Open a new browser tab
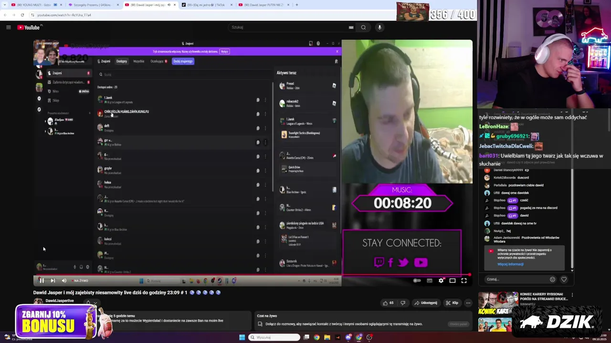The width and height of the screenshot is (611, 343). click(296, 5)
